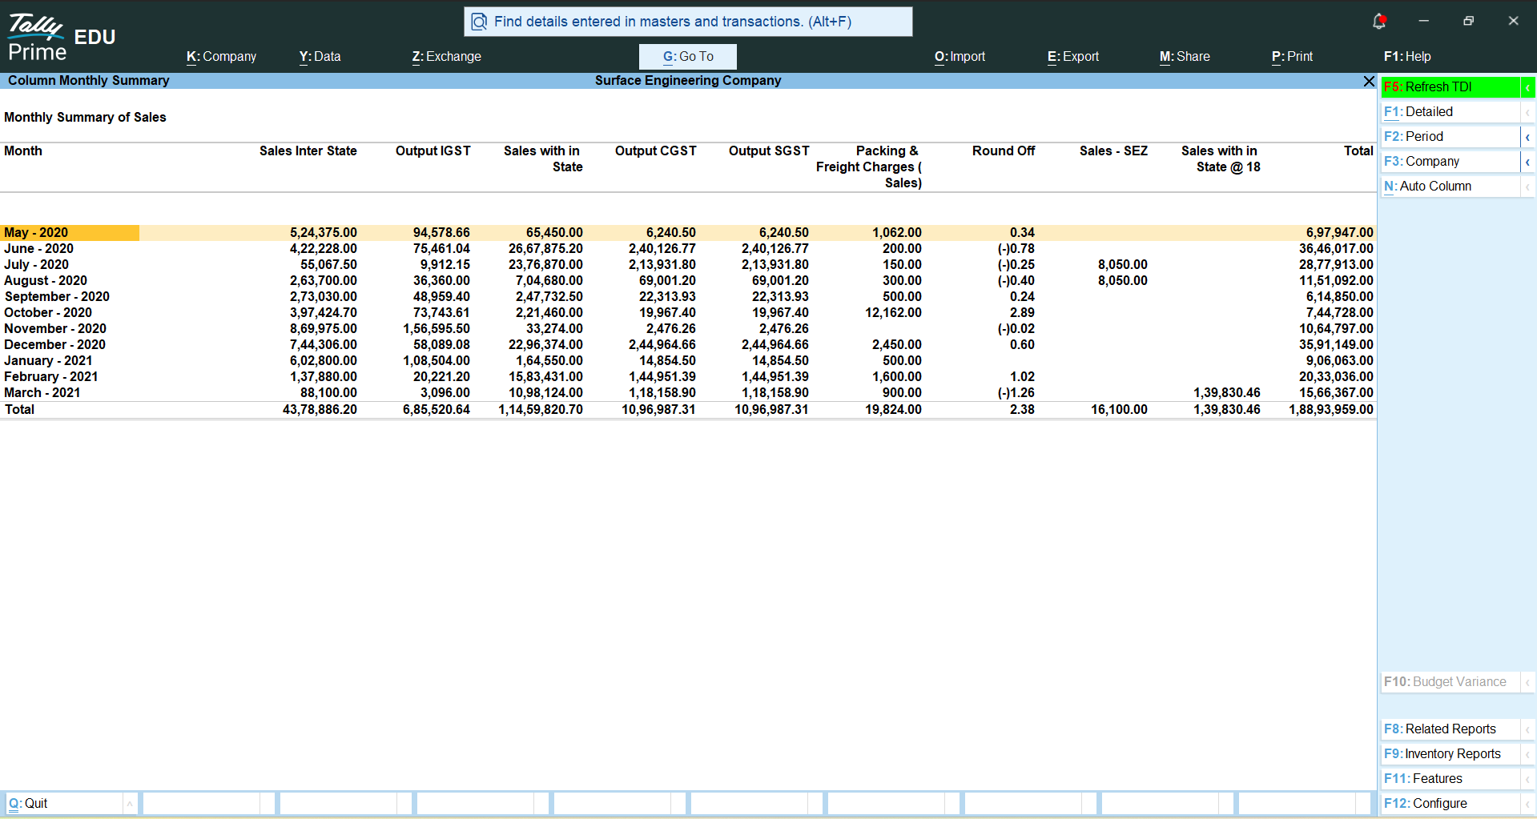The image size is (1537, 819).
Task: Click N: Auto Column button
Action: (x=1450, y=187)
